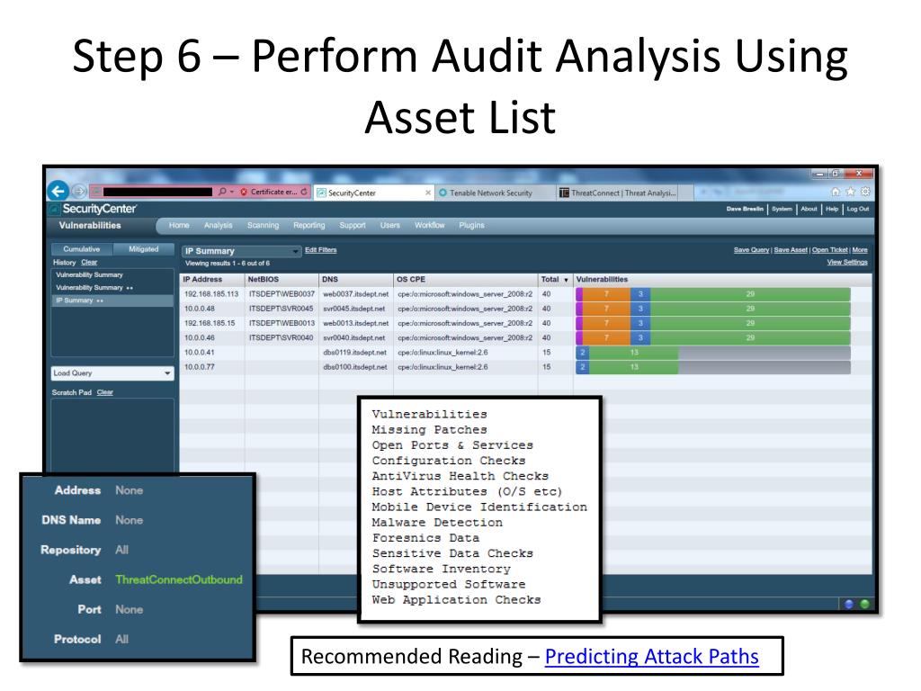
Task: Open the Workflow menu
Action: point(429,226)
